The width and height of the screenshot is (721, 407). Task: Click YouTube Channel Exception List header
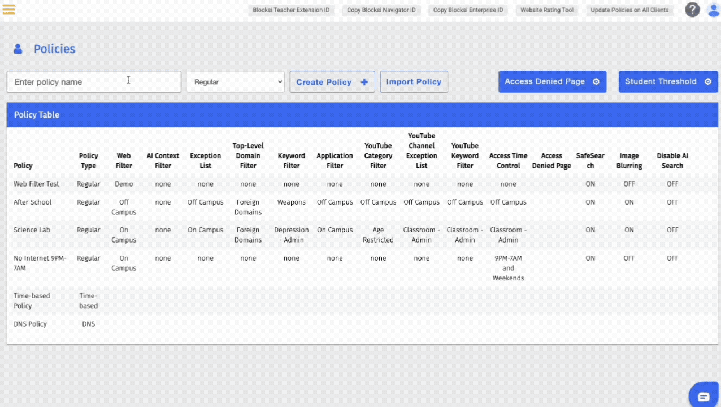[422, 150]
